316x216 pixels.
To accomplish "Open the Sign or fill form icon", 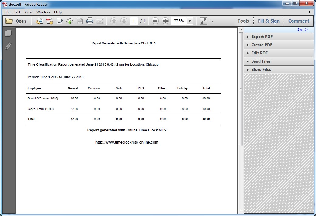I will [60, 21].
